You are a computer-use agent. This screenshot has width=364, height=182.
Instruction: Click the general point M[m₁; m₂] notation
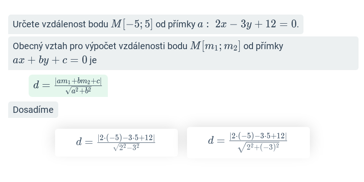(215, 46)
